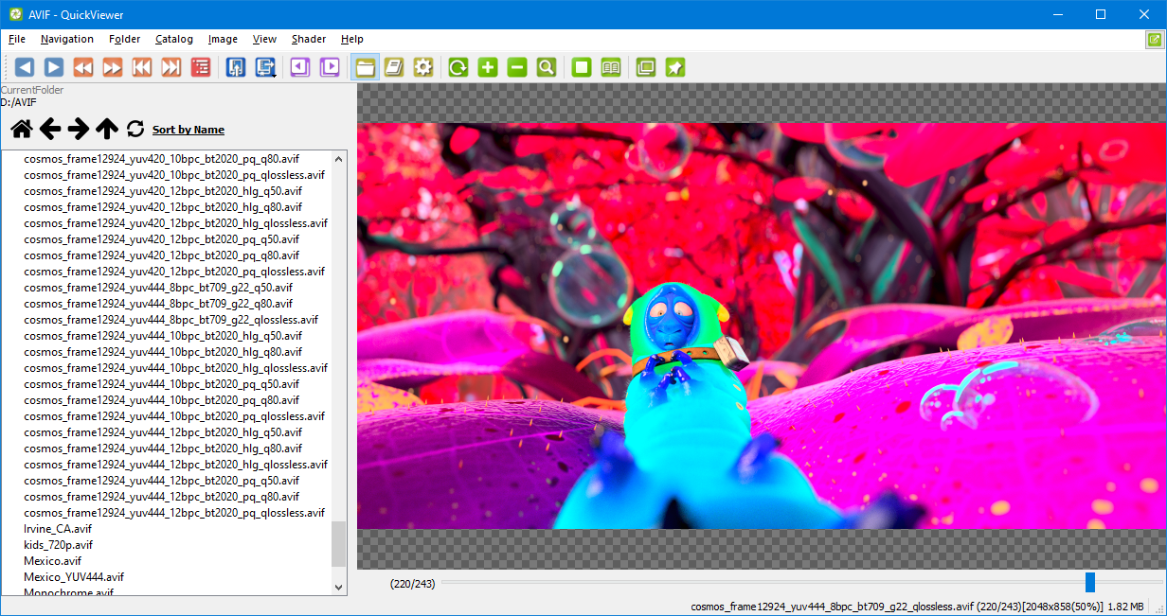Click the vertical scrollbar thumb in file list
This screenshot has width=1167, height=616.
coord(339,544)
